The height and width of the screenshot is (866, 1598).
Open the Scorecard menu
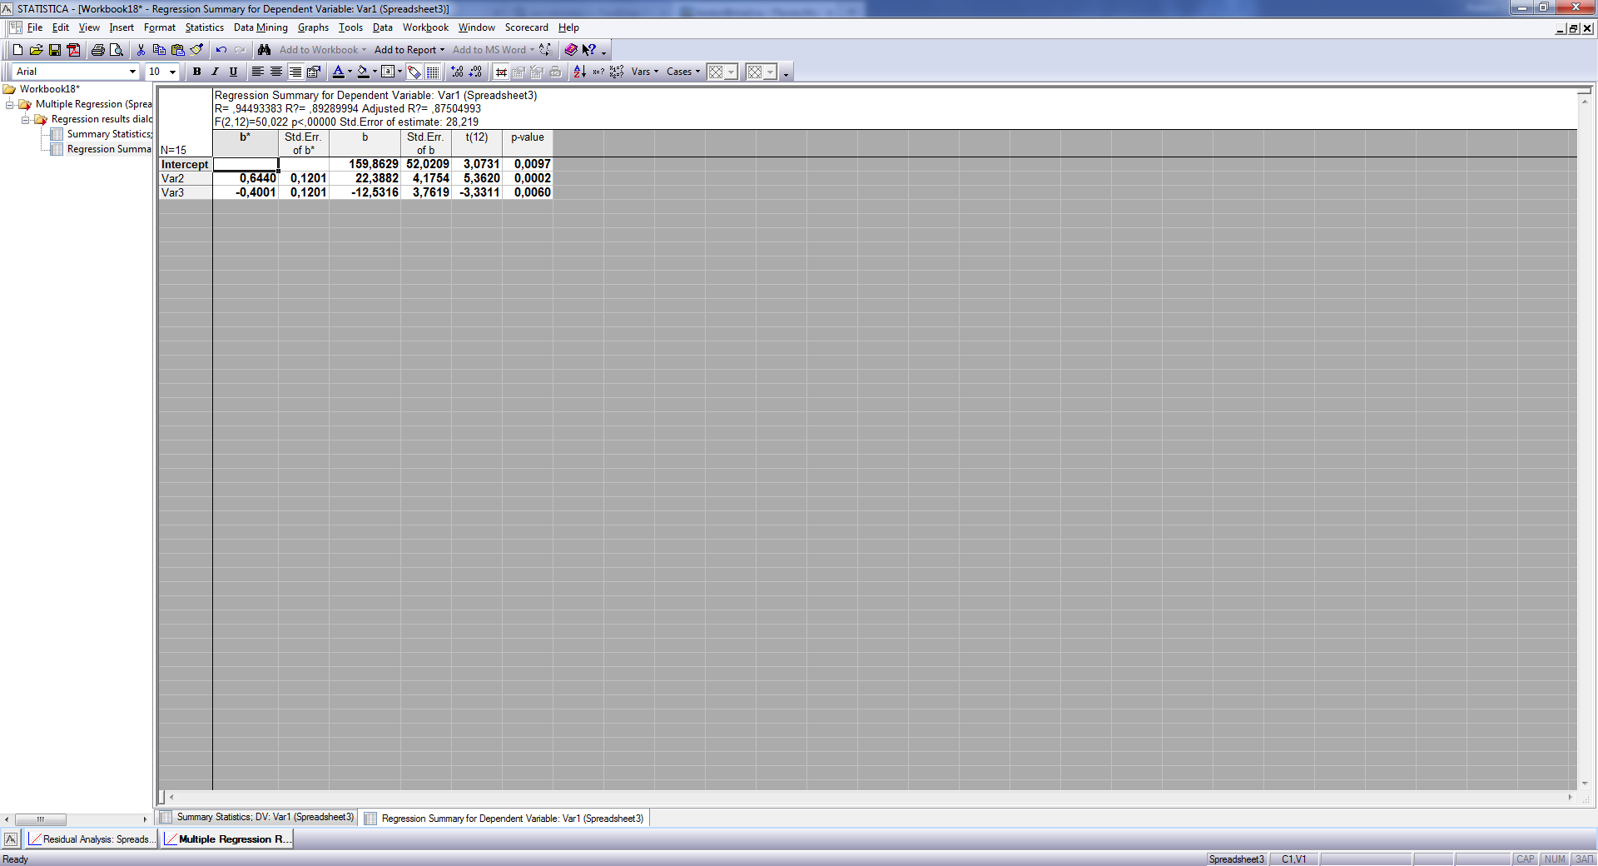click(x=527, y=27)
